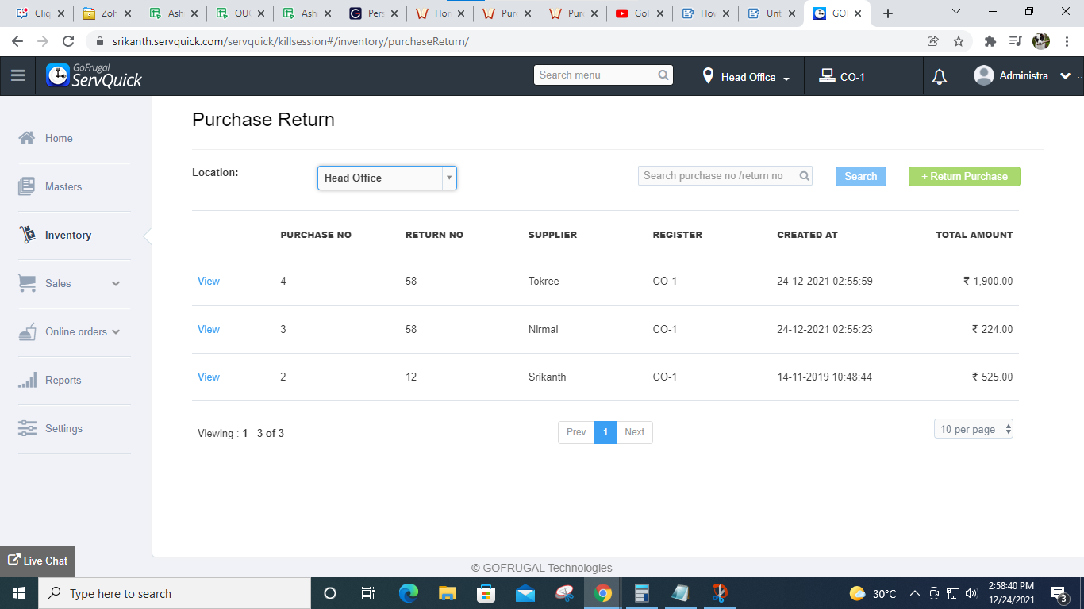Click the browser address bar URL
Viewport: 1084px width, 609px height.
point(290,41)
